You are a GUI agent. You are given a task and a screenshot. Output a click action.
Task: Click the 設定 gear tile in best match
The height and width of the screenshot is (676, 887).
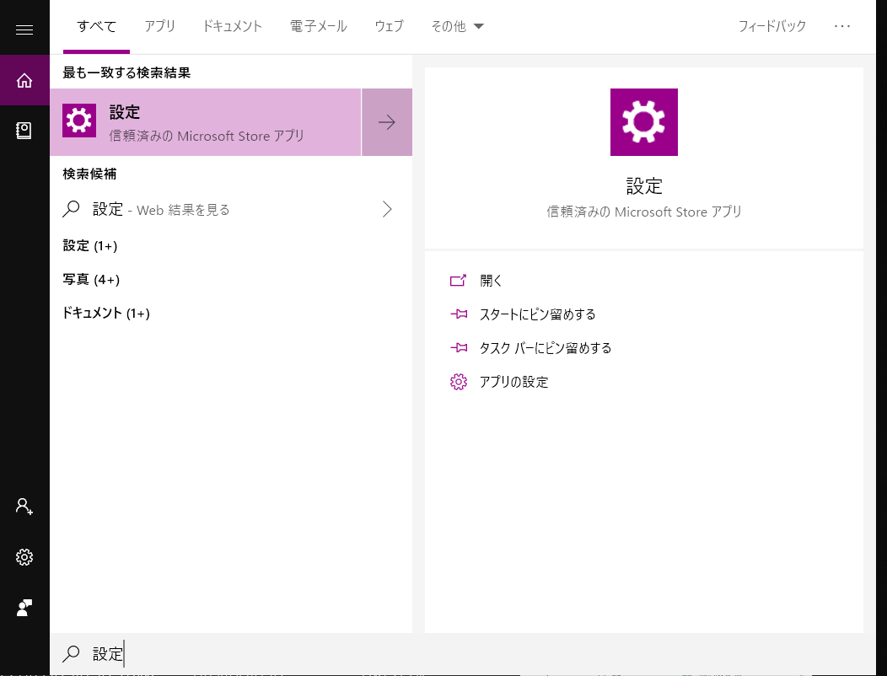click(78, 121)
